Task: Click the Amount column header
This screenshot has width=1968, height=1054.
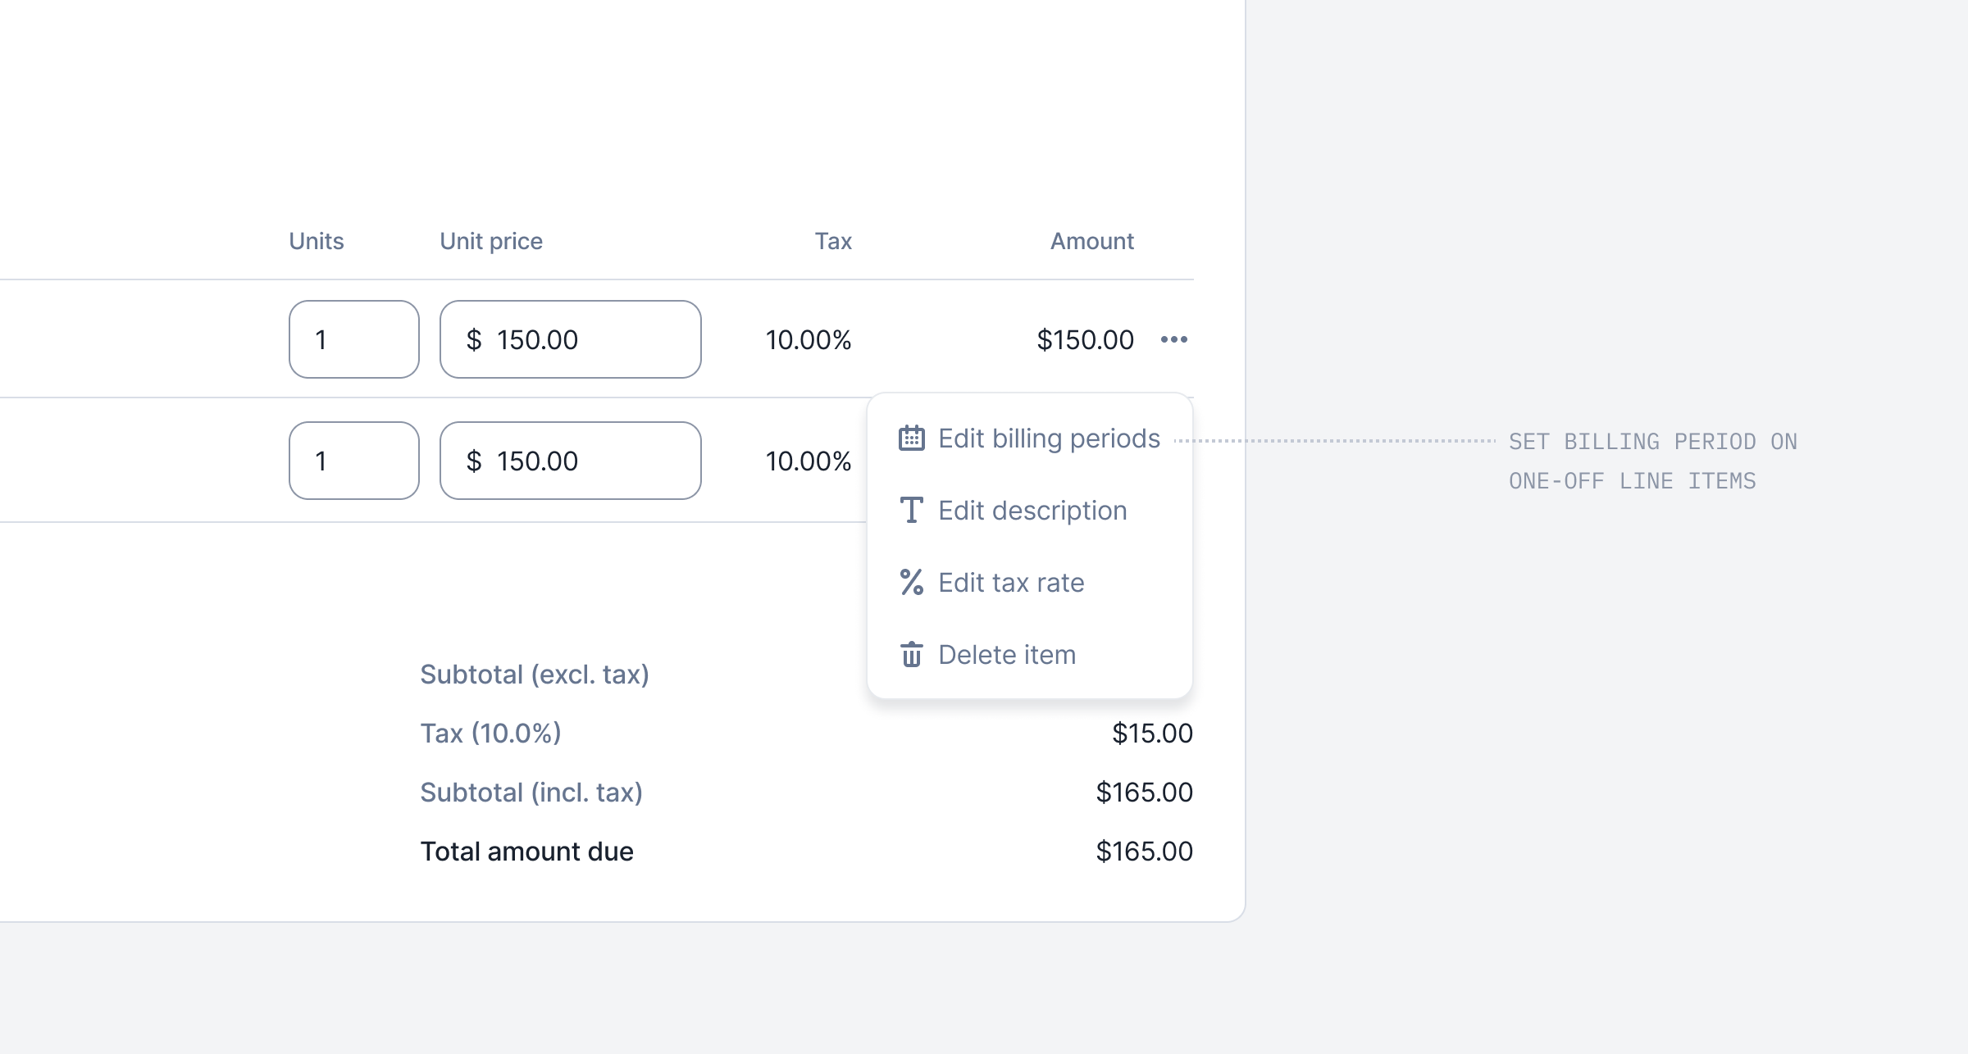Action: point(1091,241)
